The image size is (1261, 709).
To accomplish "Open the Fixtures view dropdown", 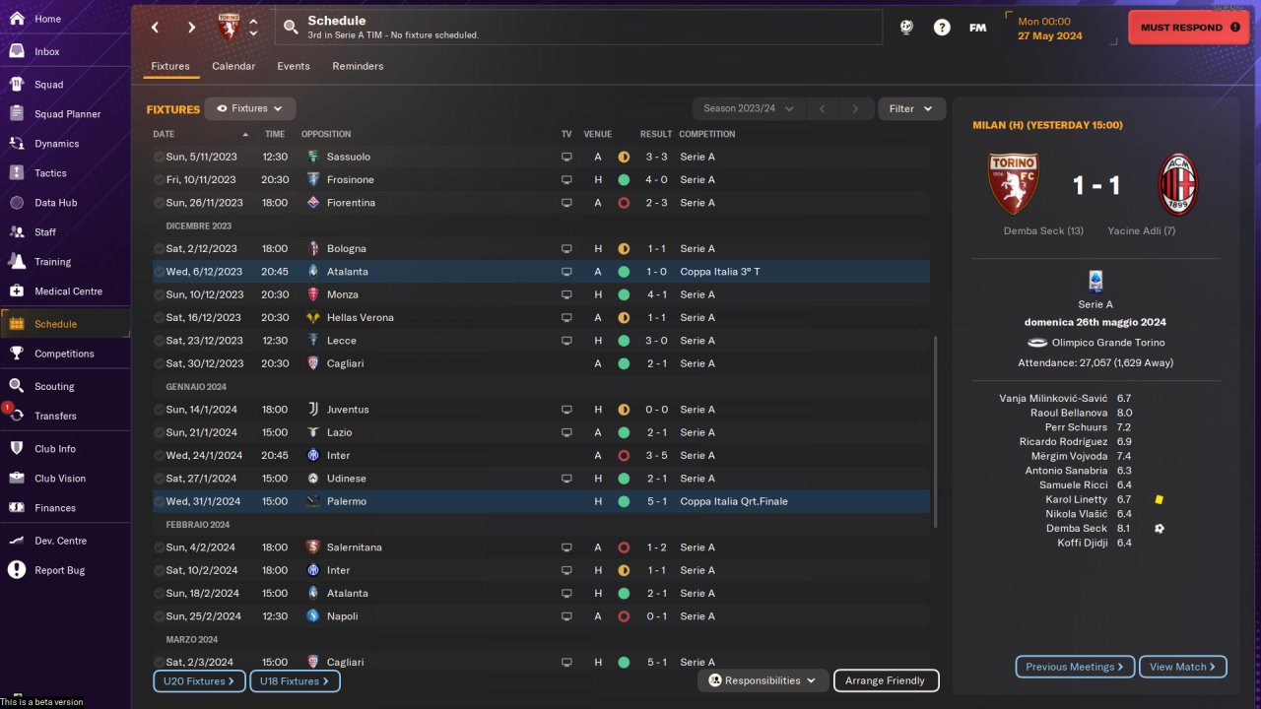I will coord(250,108).
